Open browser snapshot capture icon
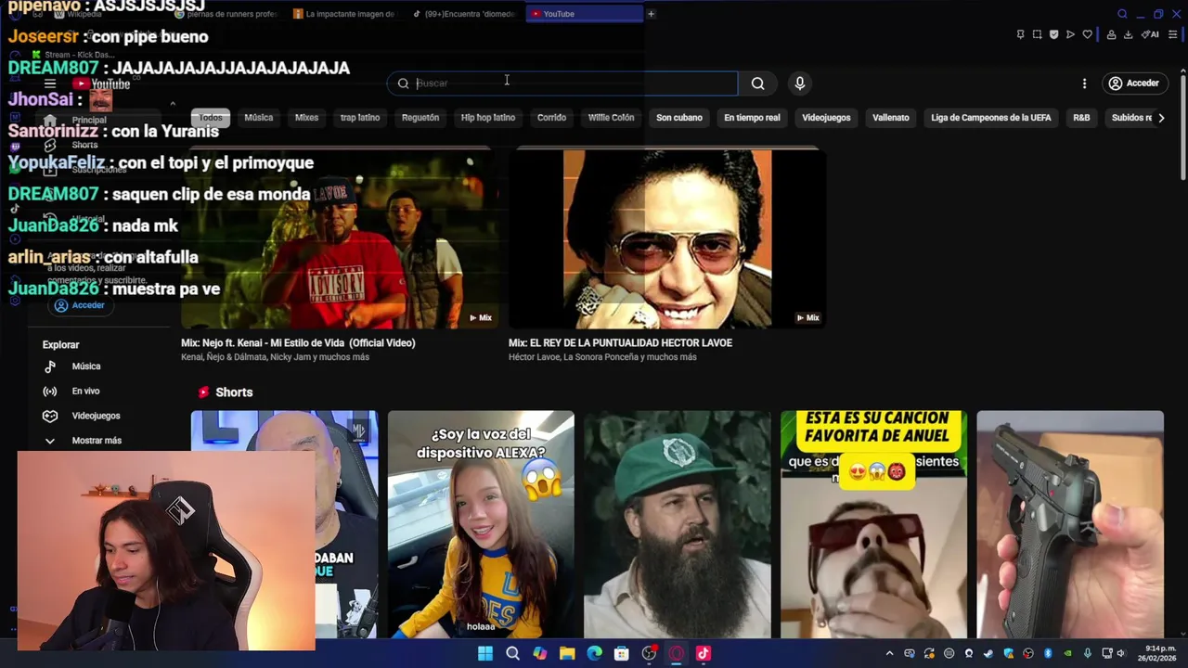 1037,34
